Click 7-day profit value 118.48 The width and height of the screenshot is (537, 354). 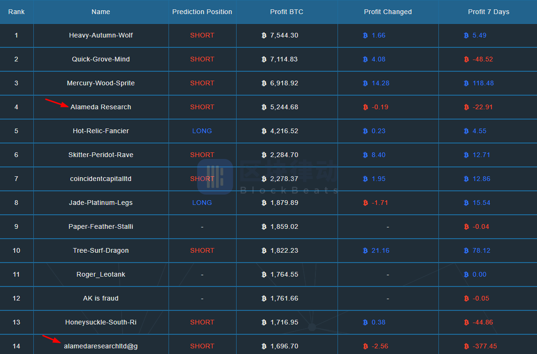[x=483, y=83]
